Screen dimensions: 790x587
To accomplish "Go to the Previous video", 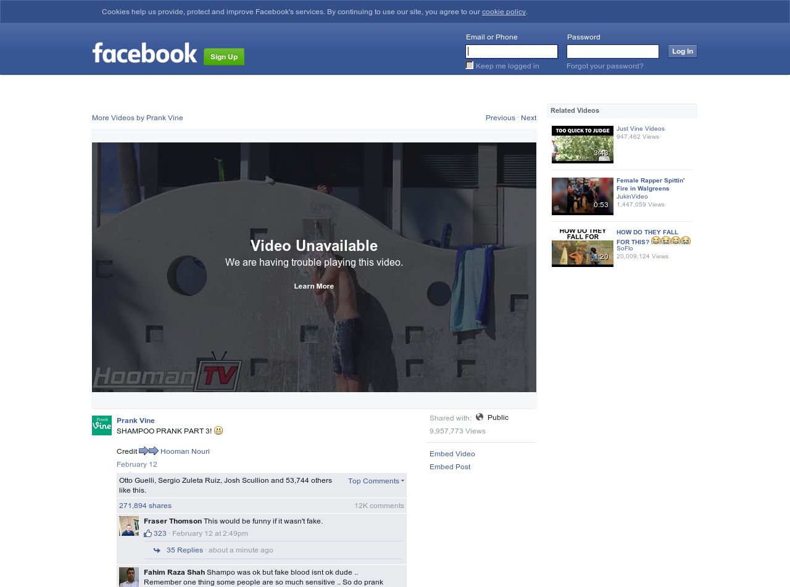I will (501, 118).
